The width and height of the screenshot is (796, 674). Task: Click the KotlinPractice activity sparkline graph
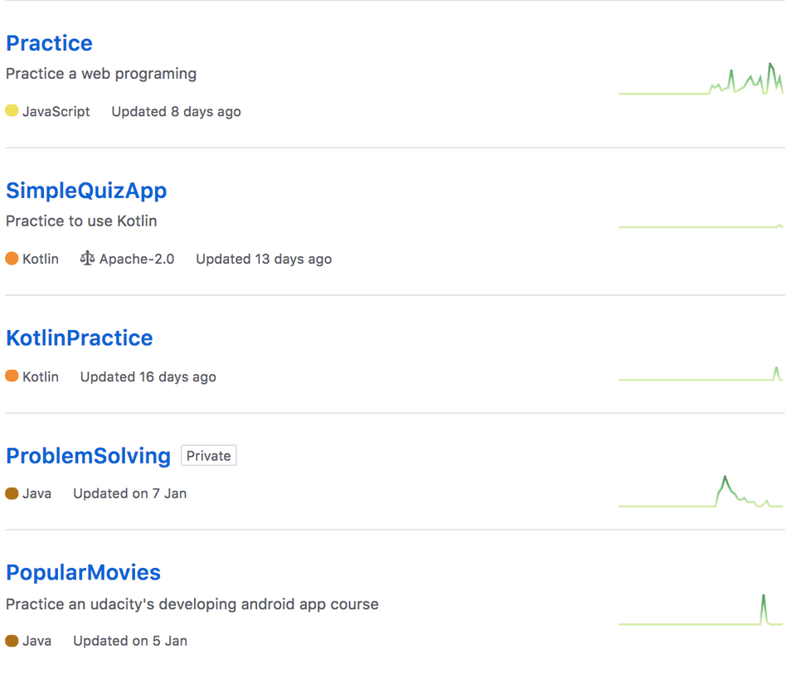coord(701,374)
